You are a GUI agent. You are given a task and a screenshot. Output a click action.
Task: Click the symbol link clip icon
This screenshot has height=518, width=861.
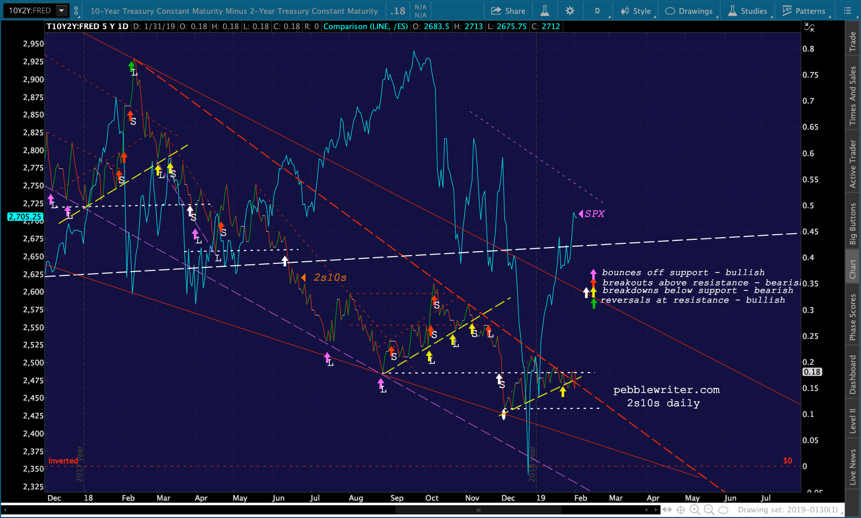77,10
